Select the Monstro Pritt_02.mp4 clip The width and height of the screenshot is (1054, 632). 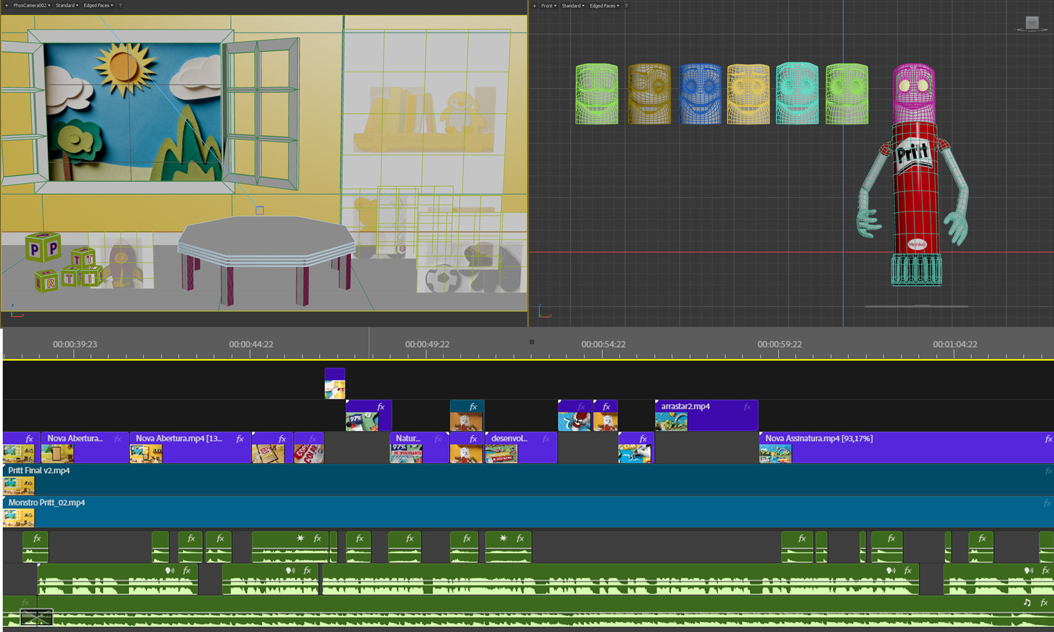coord(528,512)
